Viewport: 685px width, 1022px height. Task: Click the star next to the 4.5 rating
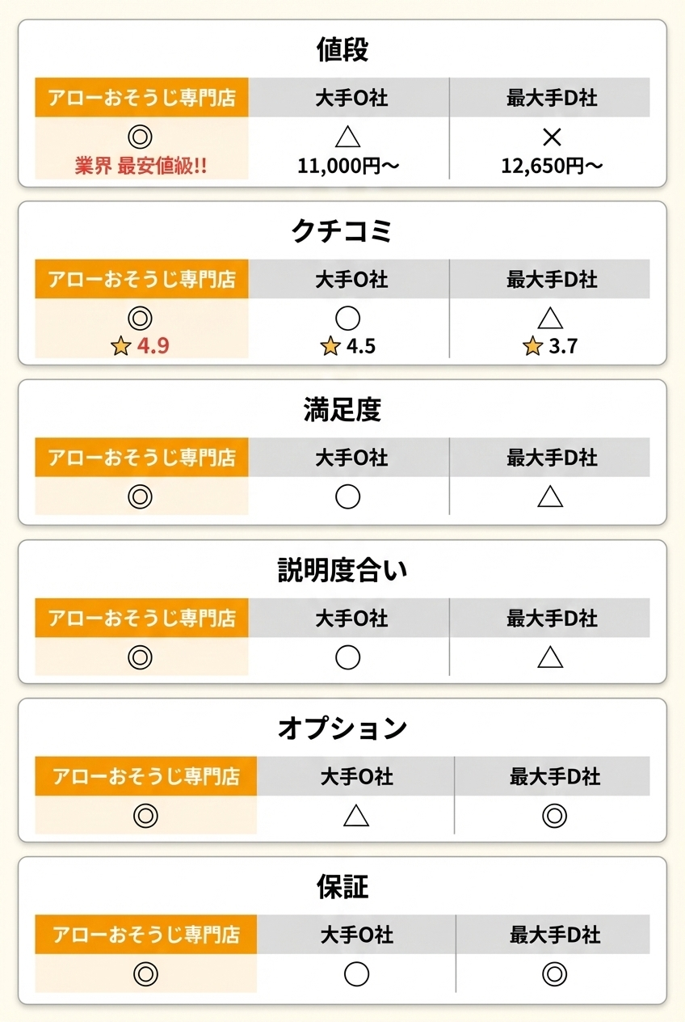330,347
